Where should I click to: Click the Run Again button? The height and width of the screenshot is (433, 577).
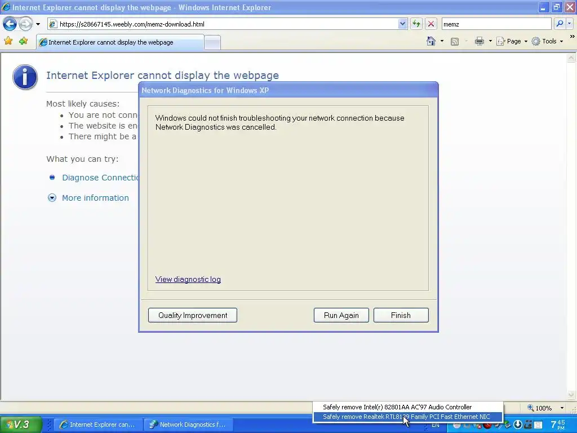click(x=341, y=315)
